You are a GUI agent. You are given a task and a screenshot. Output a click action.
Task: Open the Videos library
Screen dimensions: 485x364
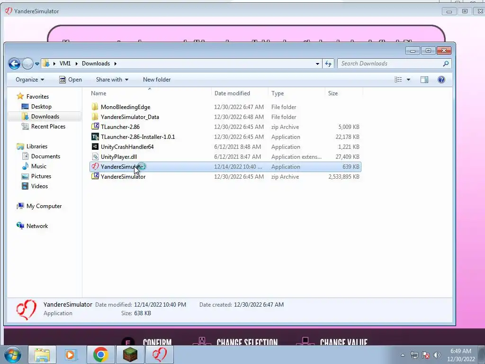point(39,186)
